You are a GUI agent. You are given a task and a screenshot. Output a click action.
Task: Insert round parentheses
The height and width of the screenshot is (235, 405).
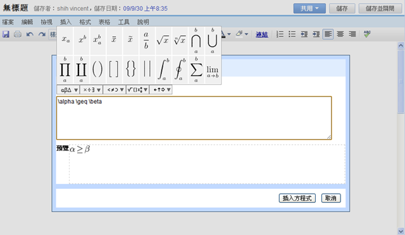(98, 69)
